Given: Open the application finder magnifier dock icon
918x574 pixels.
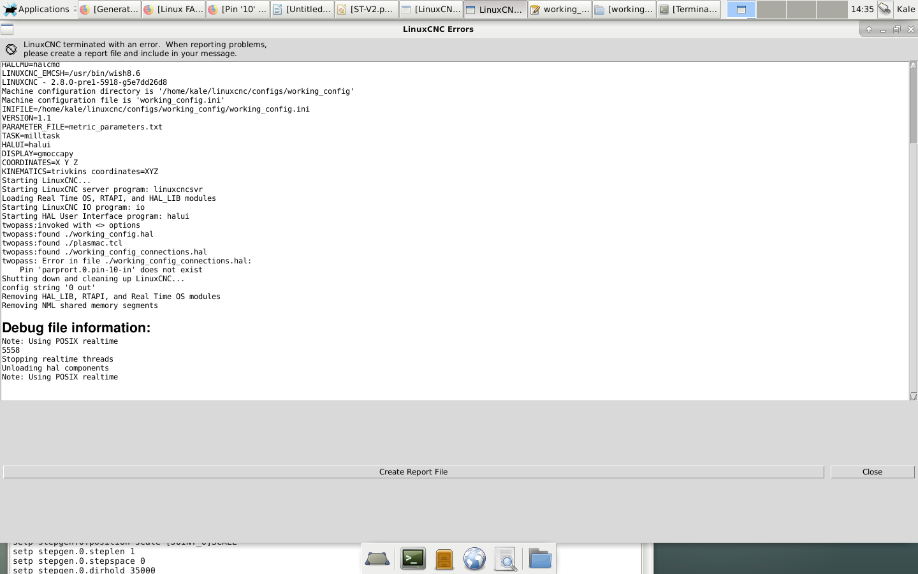Looking at the screenshot, I should [506, 559].
